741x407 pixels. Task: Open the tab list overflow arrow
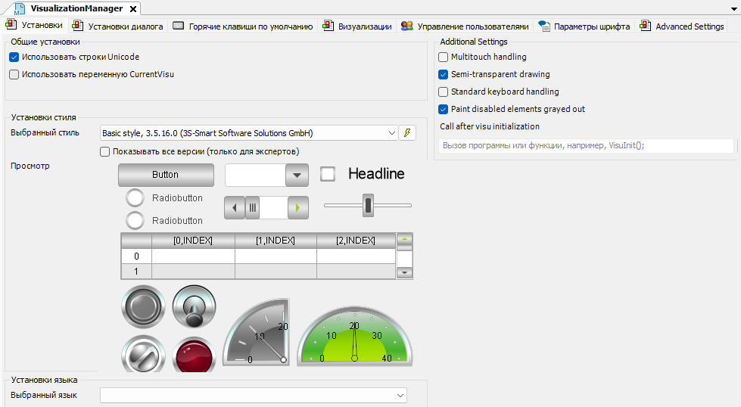[x=732, y=8]
